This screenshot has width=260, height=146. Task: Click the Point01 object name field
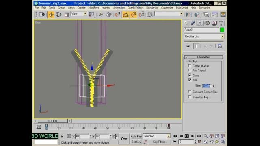pyautogui.click(x=201, y=30)
